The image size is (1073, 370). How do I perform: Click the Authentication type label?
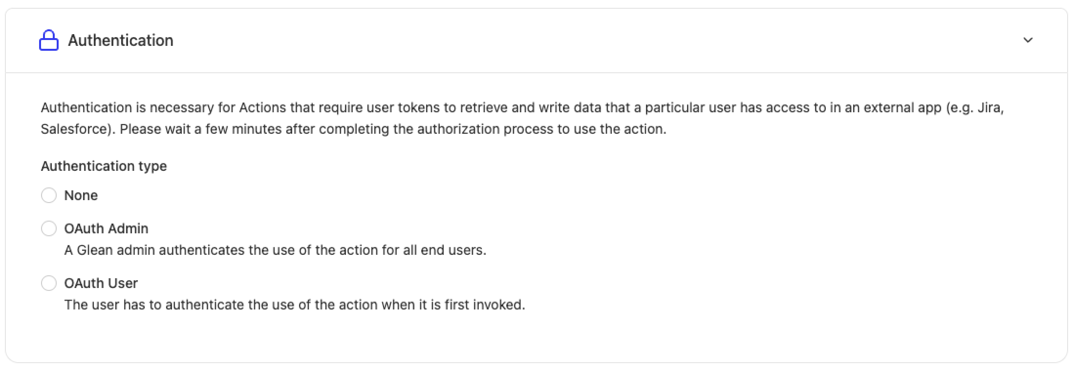coord(104,166)
